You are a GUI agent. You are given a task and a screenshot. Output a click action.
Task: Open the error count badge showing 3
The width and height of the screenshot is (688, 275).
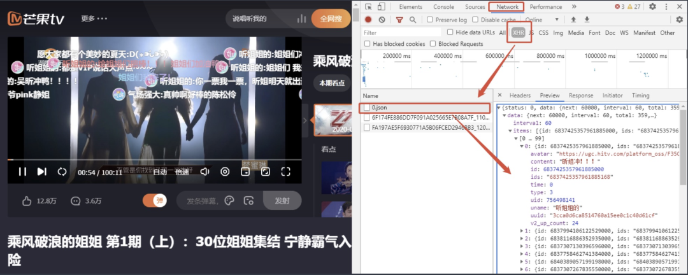620,6
